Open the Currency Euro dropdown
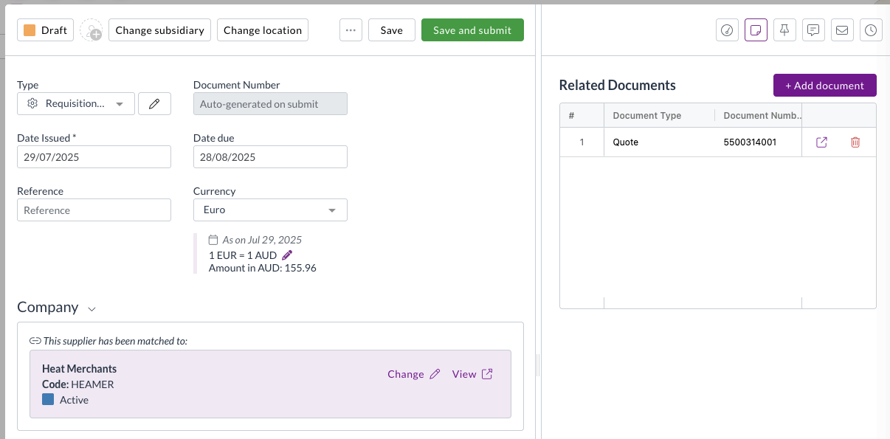The height and width of the screenshot is (439, 890). (270, 210)
